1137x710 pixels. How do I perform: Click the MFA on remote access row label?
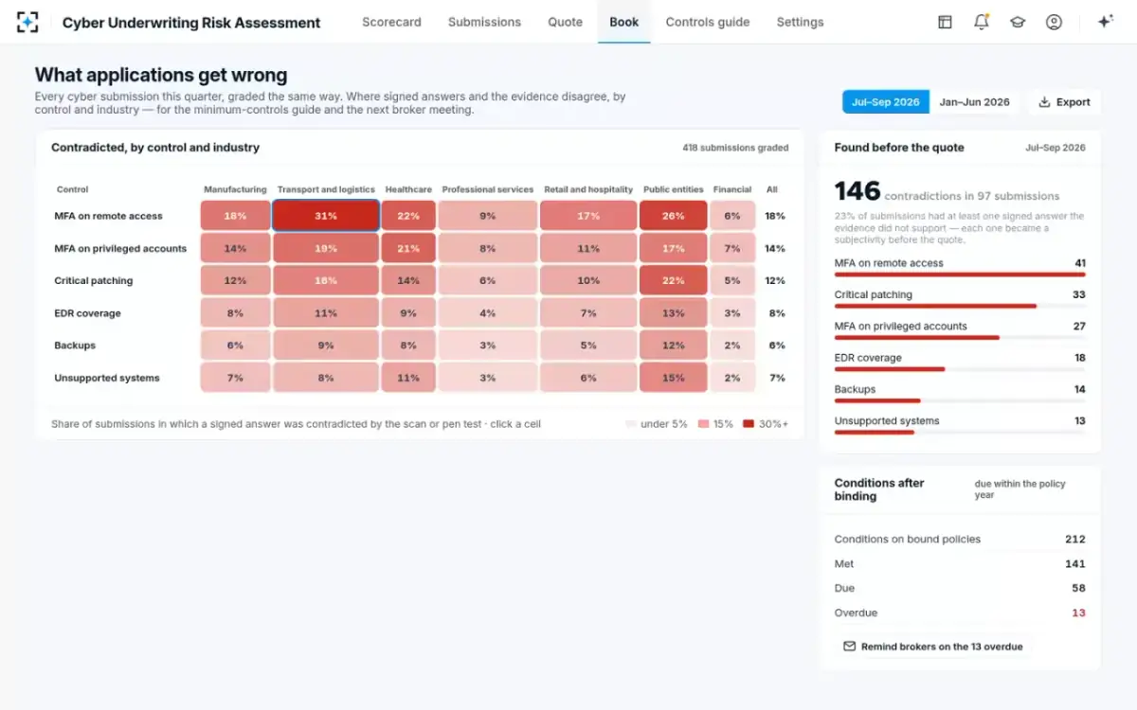click(108, 216)
